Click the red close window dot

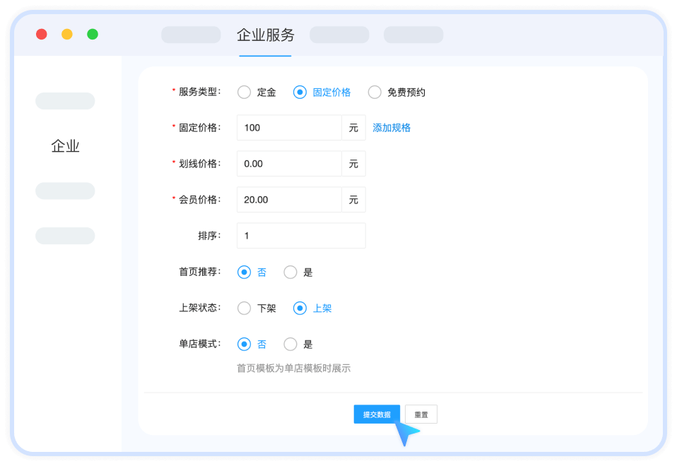[42, 34]
